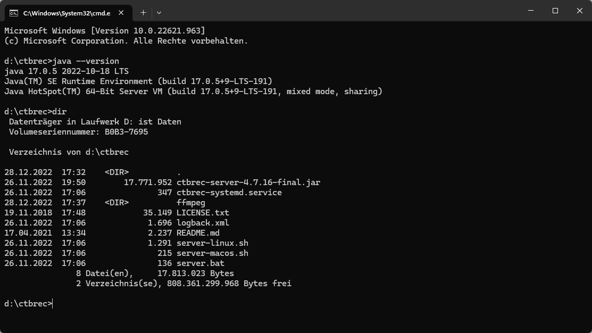Click the server.bat file entry

tap(201, 263)
